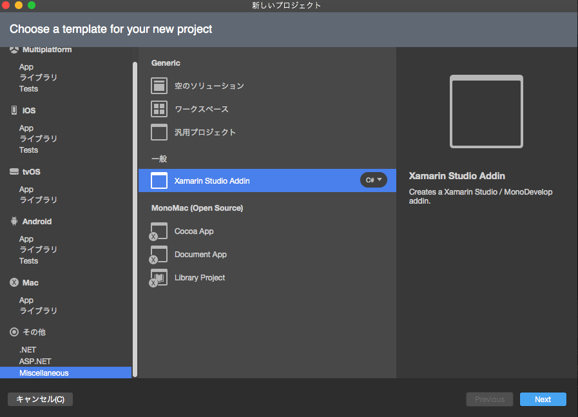
Task: Click the iOS phone icon
Action: pyautogui.click(x=14, y=110)
